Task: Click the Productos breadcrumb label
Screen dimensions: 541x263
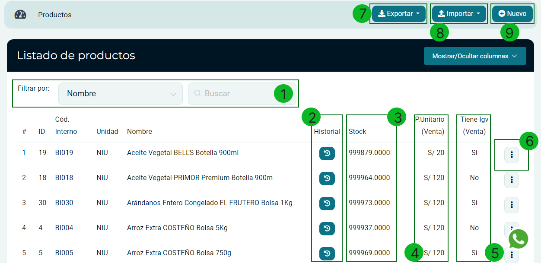Action: (55, 15)
